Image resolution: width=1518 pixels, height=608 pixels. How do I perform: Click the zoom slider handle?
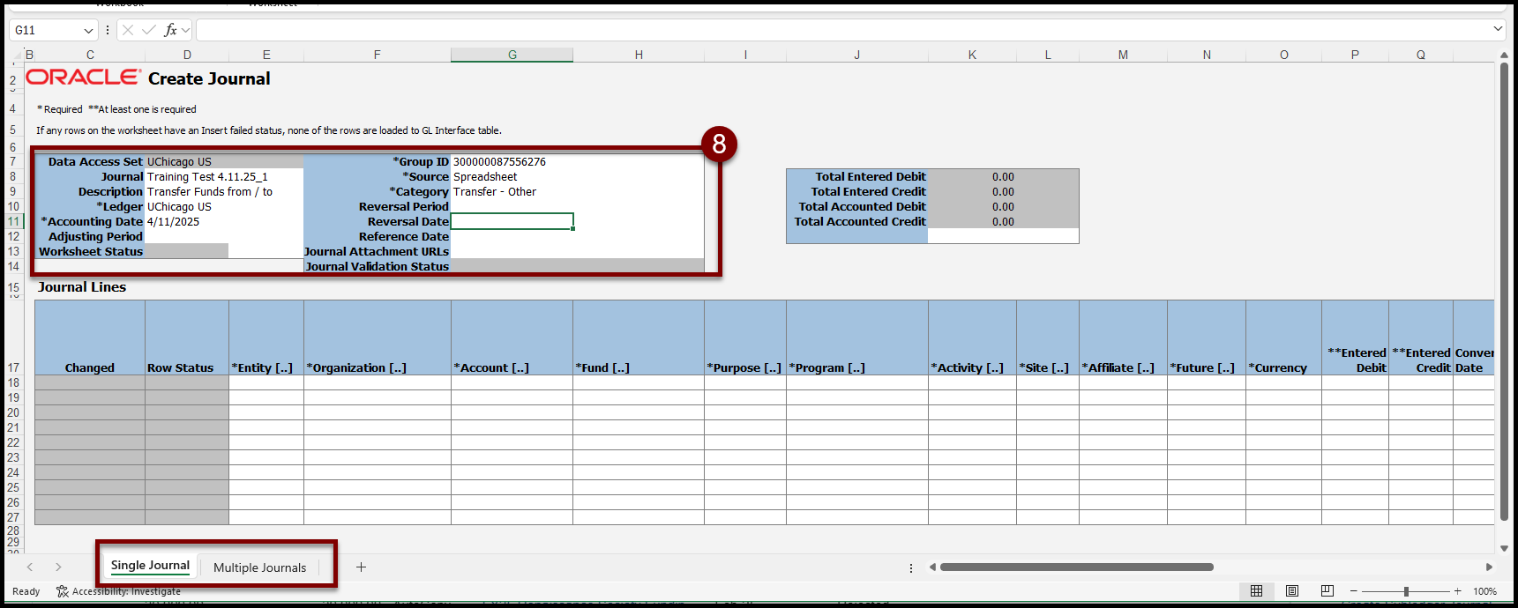(x=1406, y=591)
